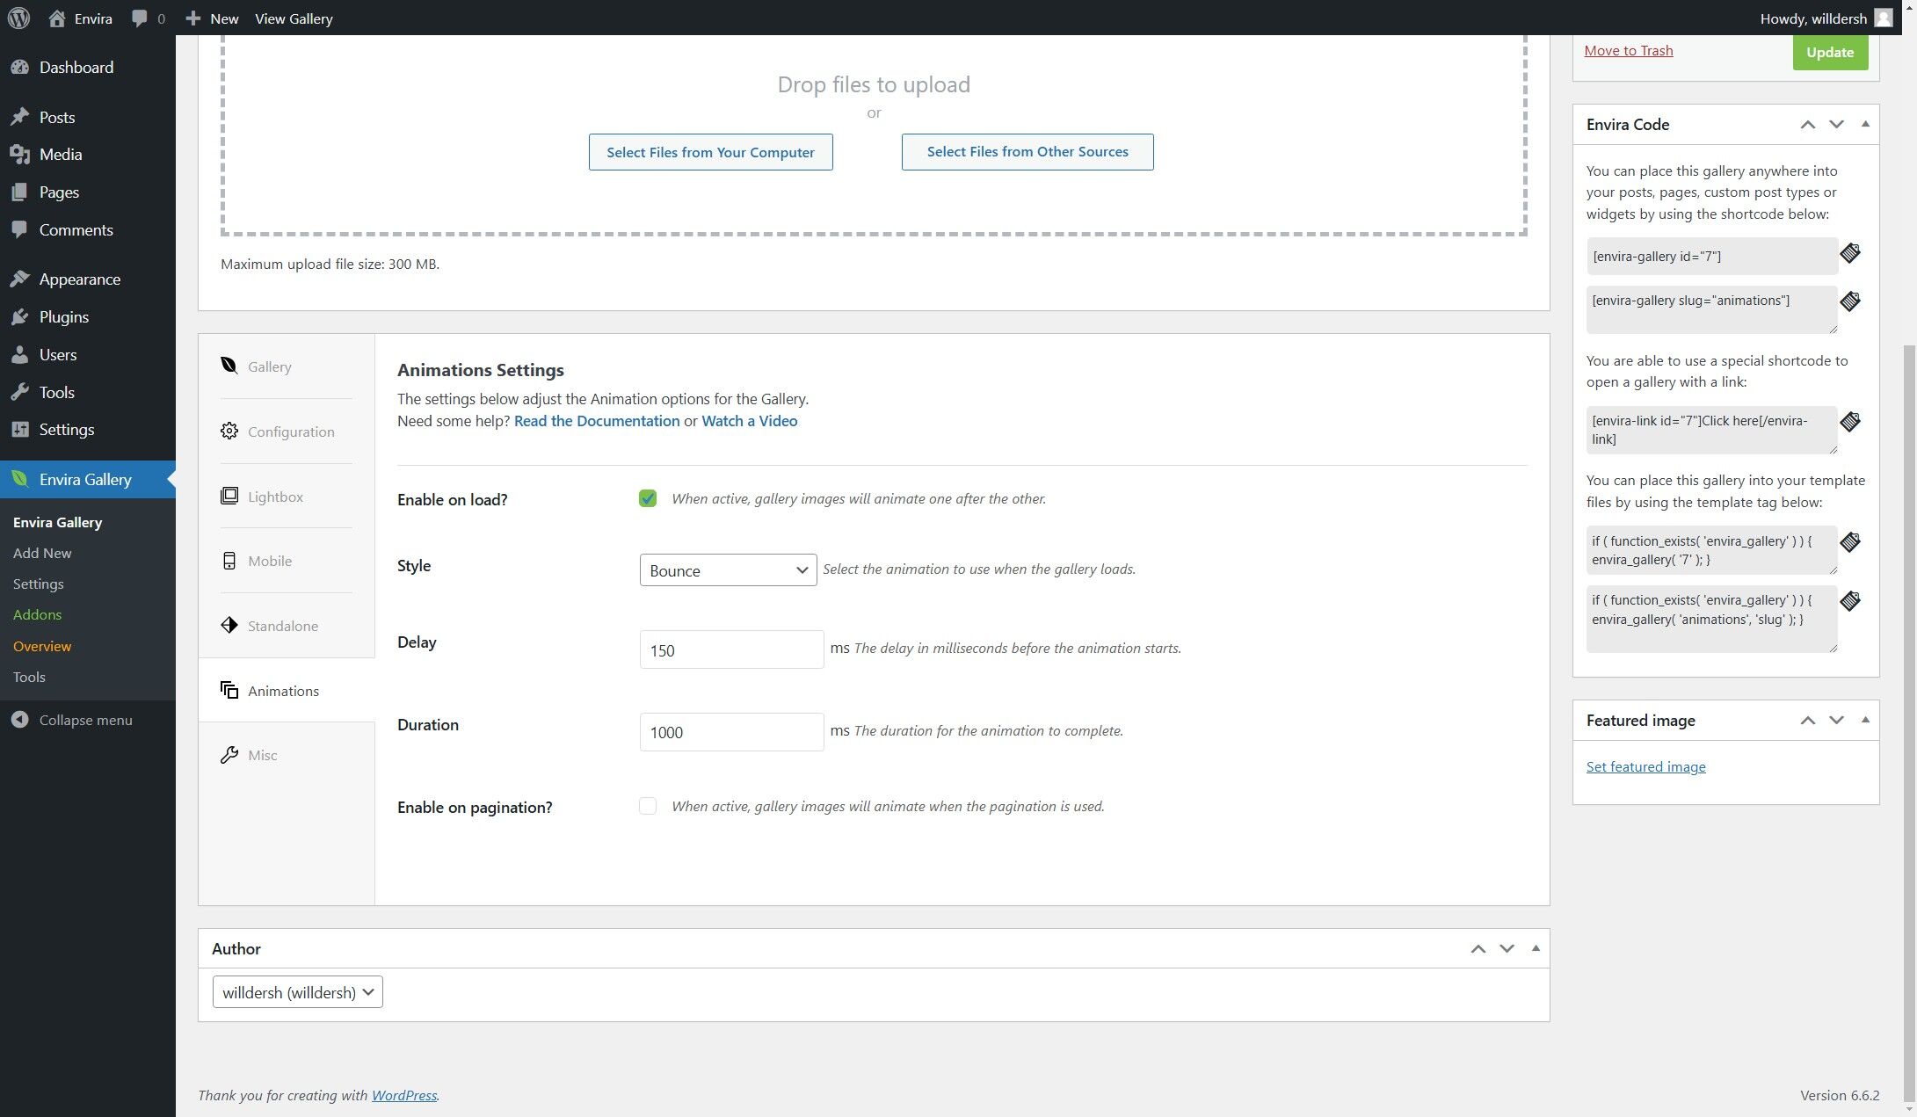The width and height of the screenshot is (1917, 1117).
Task: Open Addons in Envira Gallery submenu
Action: tap(37, 614)
